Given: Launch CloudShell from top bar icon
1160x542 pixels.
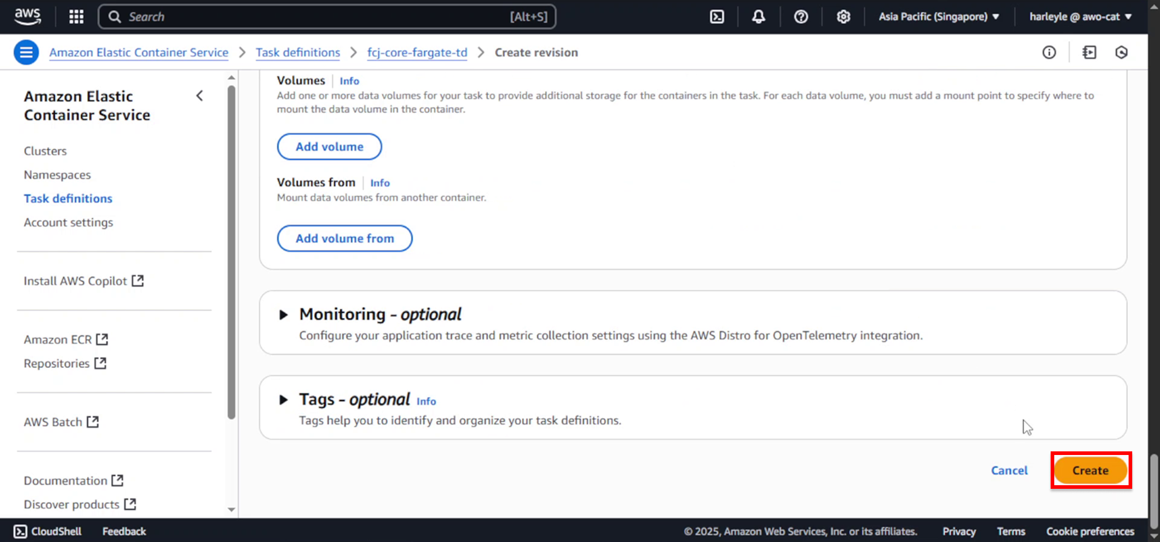Looking at the screenshot, I should (x=717, y=16).
